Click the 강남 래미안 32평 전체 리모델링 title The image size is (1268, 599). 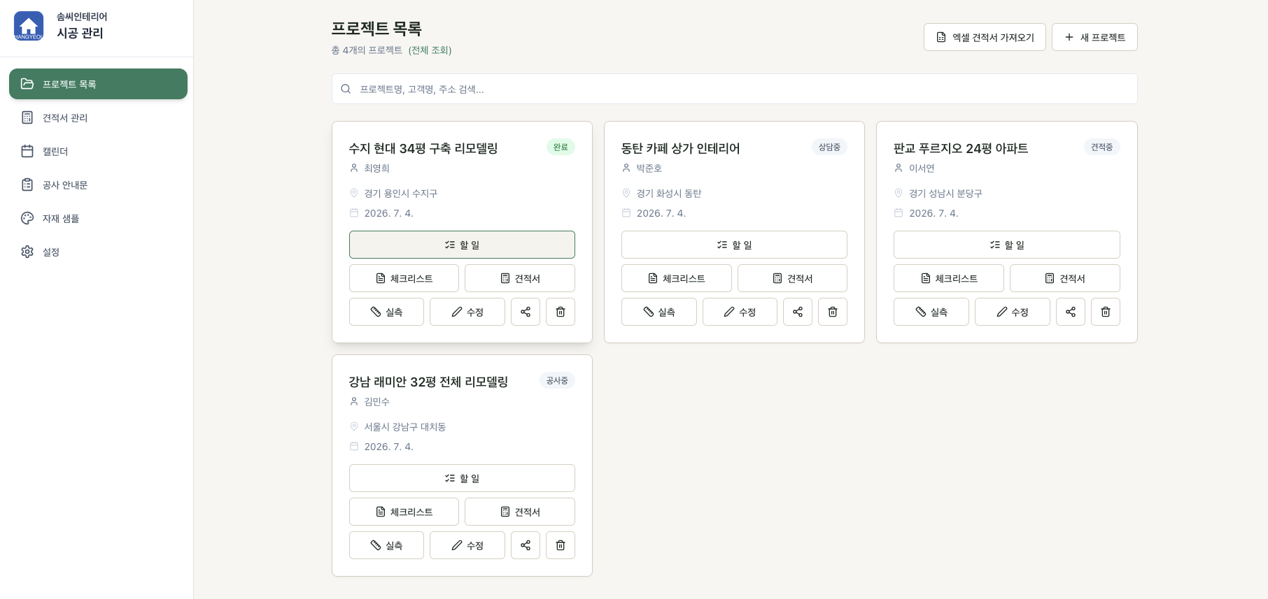click(428, 382)
